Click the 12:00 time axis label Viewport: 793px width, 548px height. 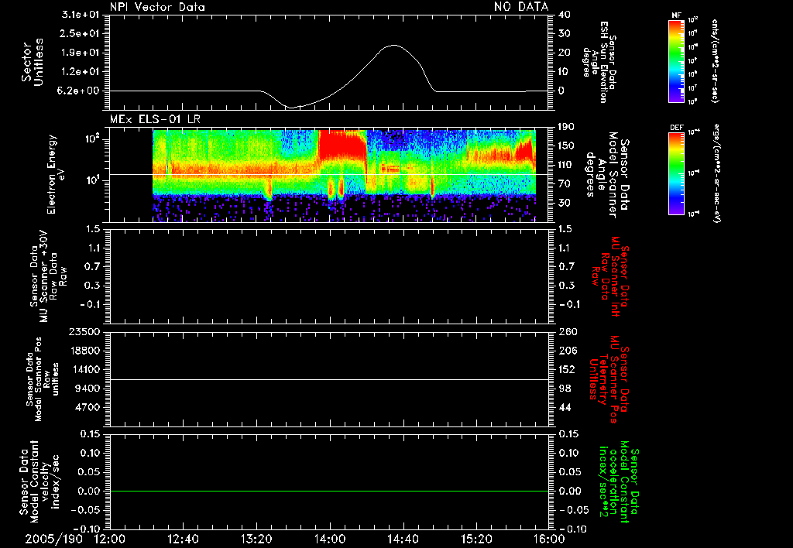point(110,540)
